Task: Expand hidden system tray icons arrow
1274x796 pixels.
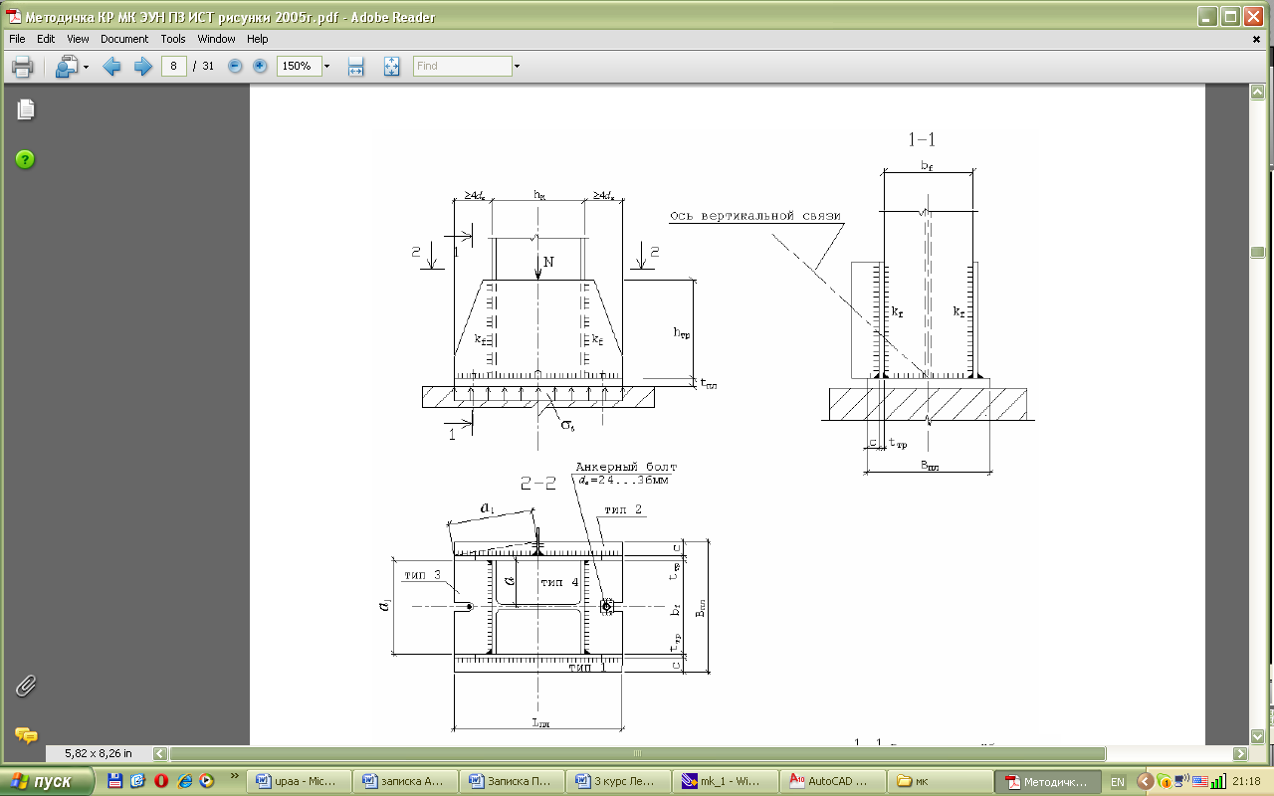Action: pos(1144,781)
